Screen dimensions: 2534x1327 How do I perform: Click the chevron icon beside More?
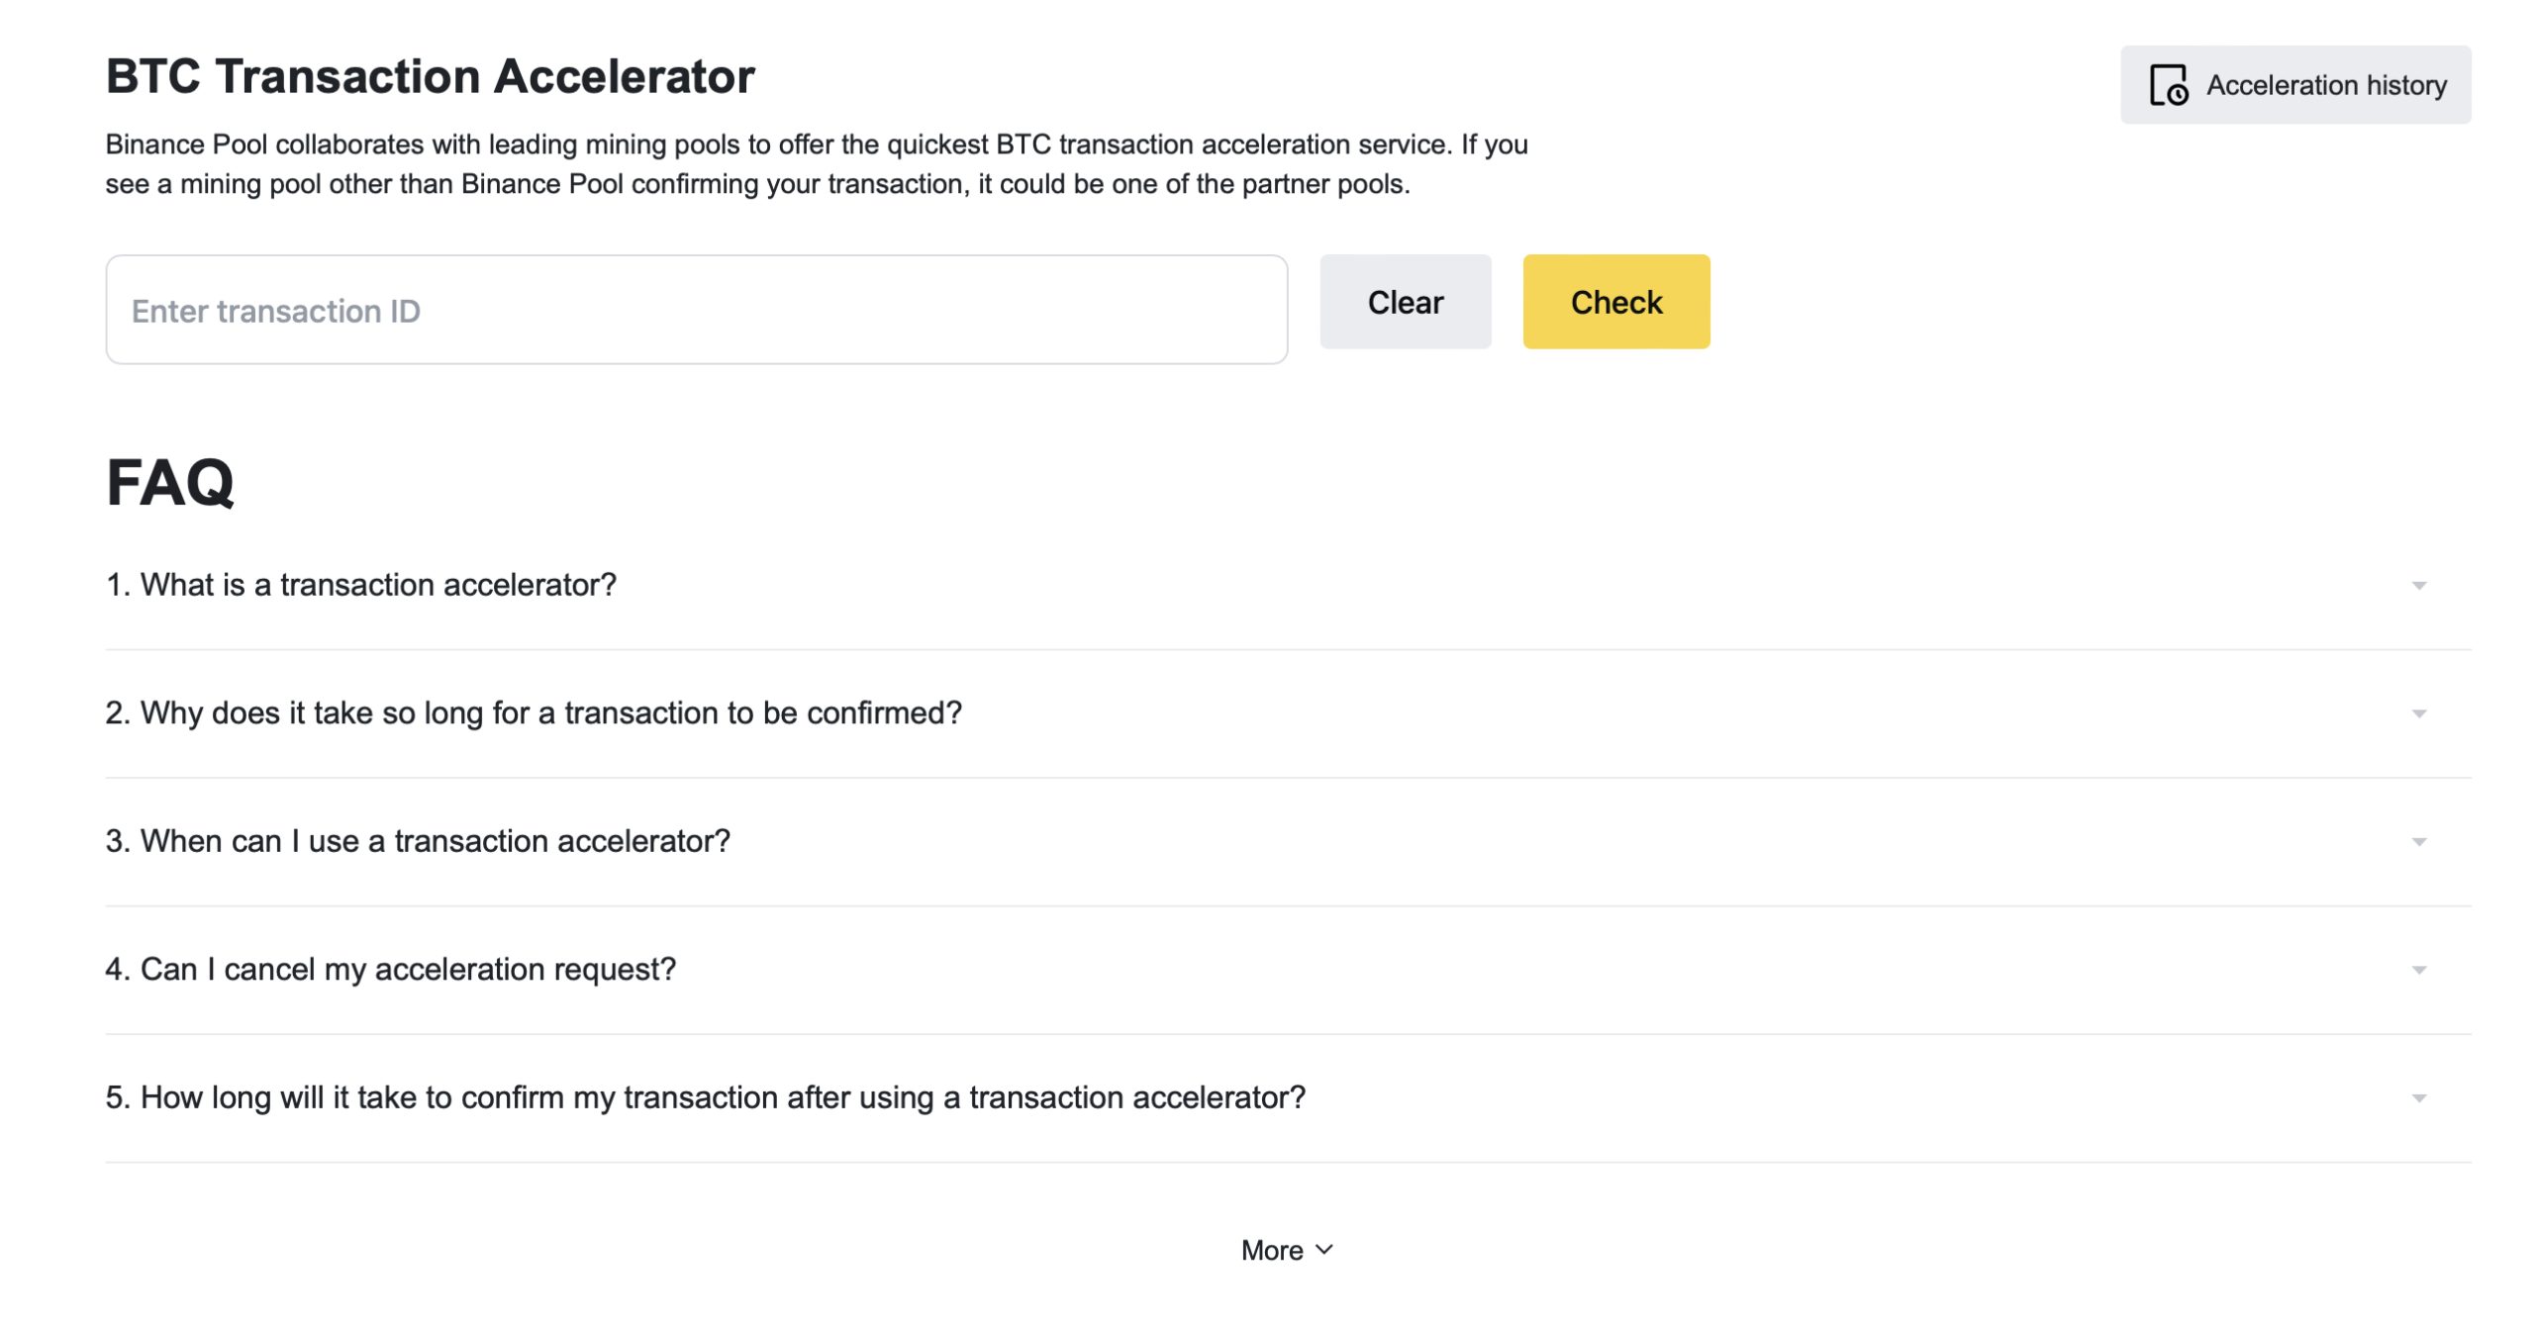pos(1323,1249)
